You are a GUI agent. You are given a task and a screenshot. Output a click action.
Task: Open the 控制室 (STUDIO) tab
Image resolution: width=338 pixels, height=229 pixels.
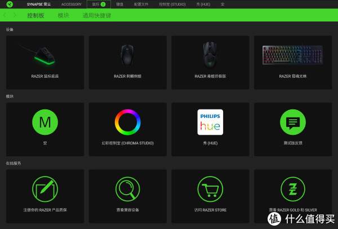(172, 5)
